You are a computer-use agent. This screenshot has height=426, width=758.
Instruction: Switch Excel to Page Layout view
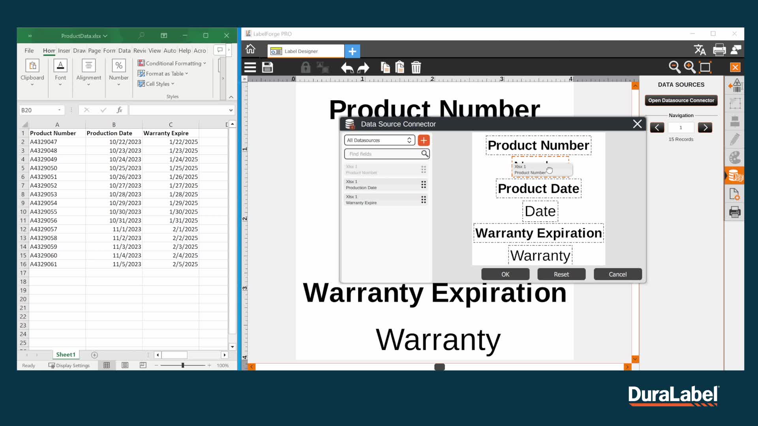(x=125, y=365)
